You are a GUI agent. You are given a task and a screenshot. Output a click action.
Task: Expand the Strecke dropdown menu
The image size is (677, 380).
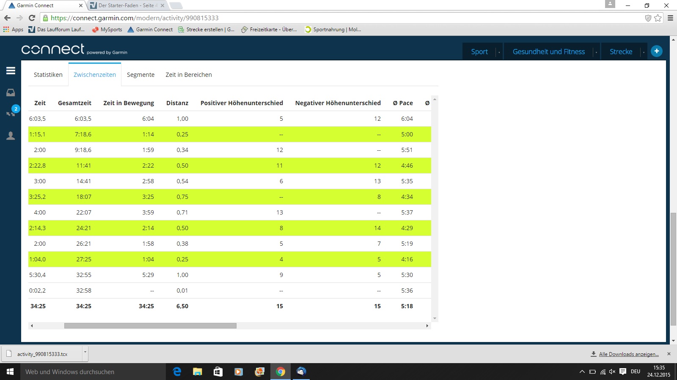click(644, 52)
